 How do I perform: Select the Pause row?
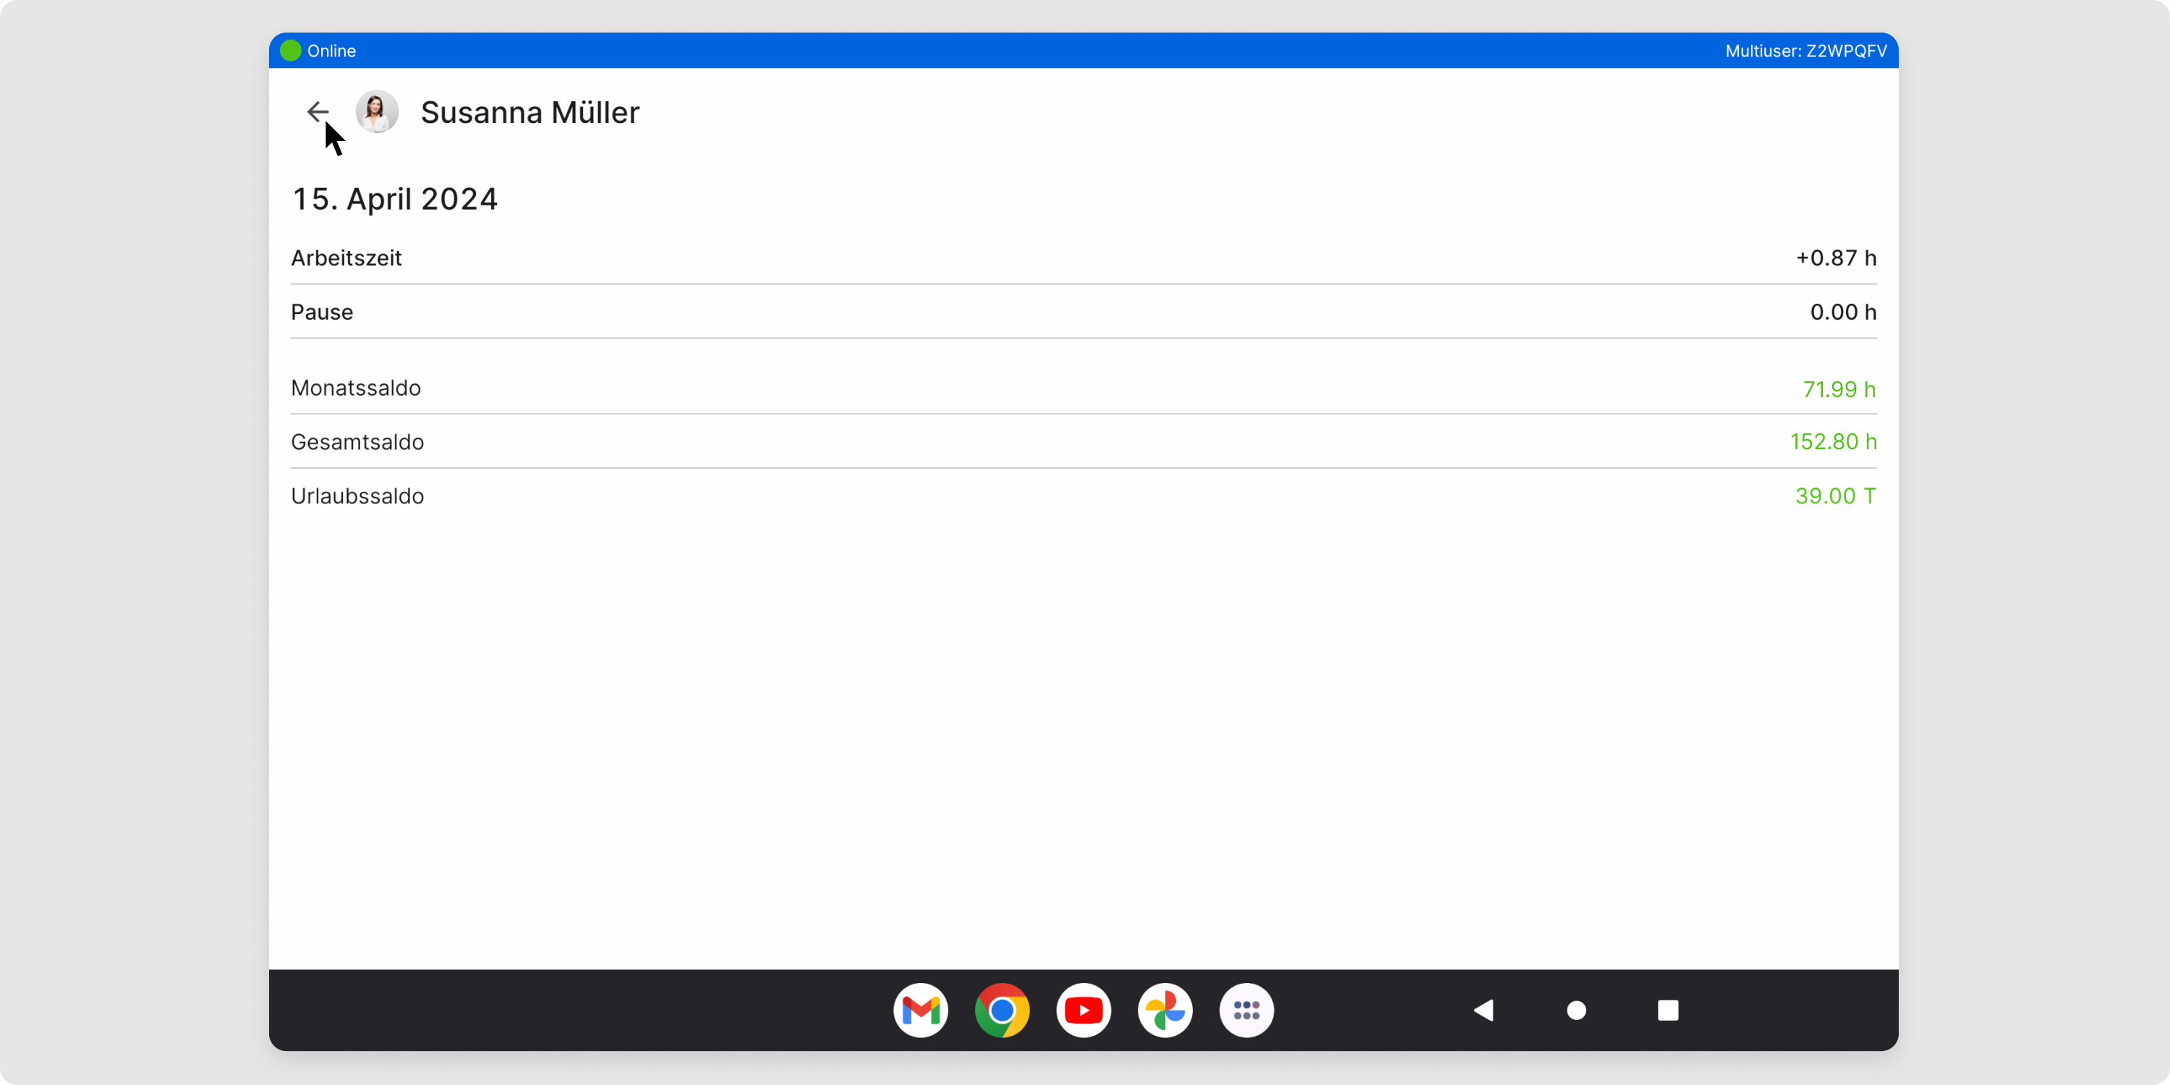coord(1084,312)
